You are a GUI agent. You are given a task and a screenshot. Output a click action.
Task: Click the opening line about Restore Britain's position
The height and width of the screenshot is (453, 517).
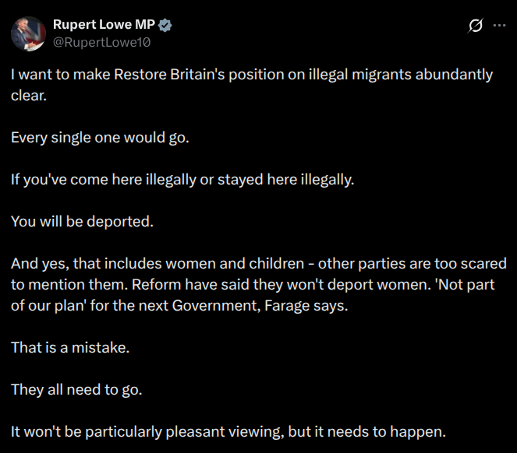tap(252, 75)
